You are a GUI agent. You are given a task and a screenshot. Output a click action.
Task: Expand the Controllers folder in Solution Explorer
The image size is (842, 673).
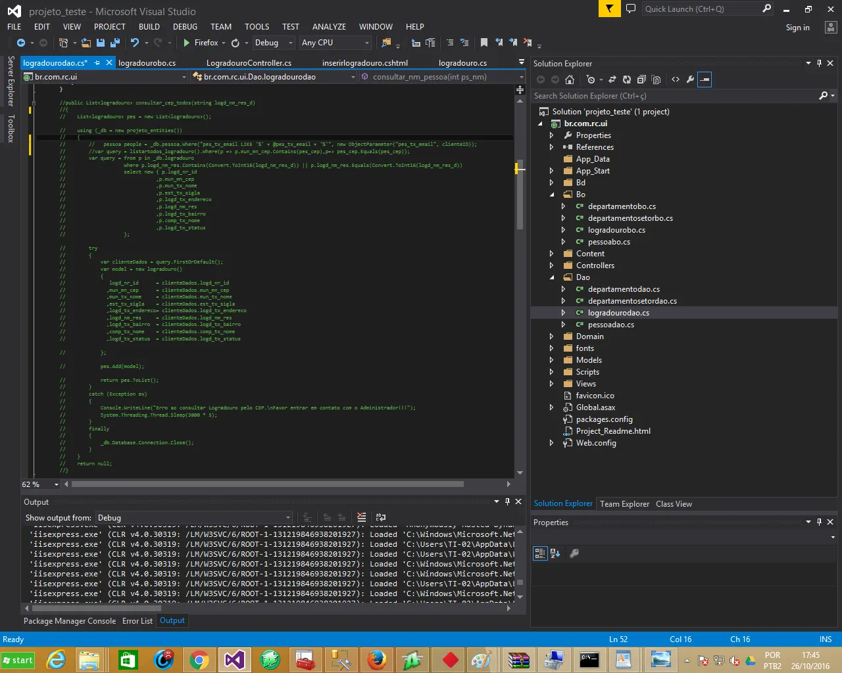point(551,266)
